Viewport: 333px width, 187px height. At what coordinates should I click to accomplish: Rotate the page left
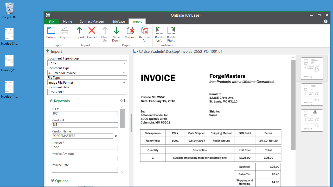point(159,31)
